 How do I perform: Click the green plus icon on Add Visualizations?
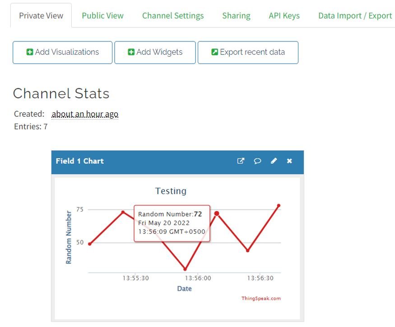(30, 52)
